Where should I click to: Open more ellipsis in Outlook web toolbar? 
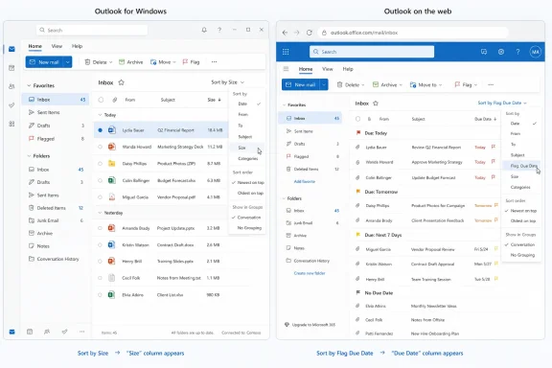pos(491,85)
